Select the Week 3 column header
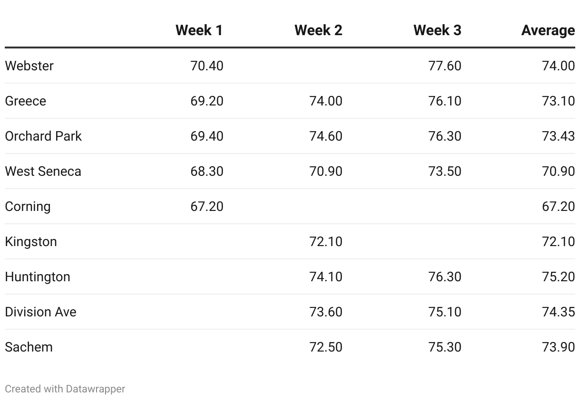 [x=437, y=30]
